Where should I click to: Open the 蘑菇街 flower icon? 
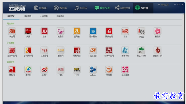click(x=158, y=31)
